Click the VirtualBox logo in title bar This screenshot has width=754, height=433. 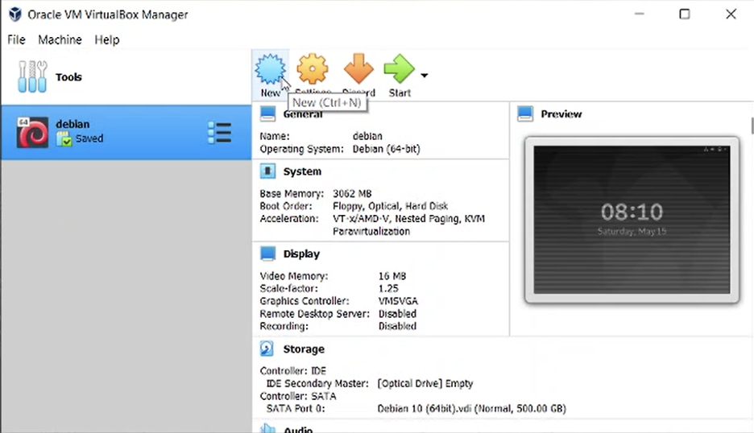pos(14,14)
